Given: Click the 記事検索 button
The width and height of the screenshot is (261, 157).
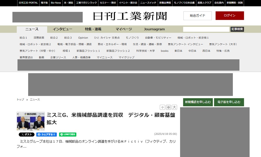Looking at the screenshot, I should (237, 29).
